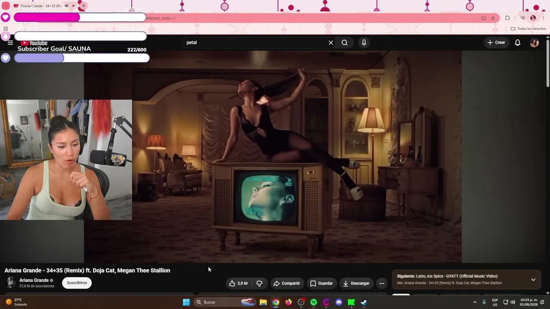550x309 pixels.
Task: Mute the tab via speaker icon
Action: tap(66, 6)
